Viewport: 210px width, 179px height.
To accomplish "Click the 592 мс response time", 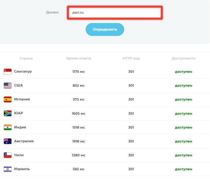I will click(79, 169).
